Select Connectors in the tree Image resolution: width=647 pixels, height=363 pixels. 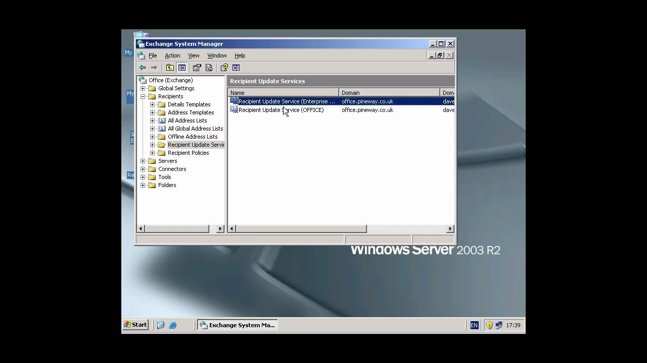(x=172, y=169)
